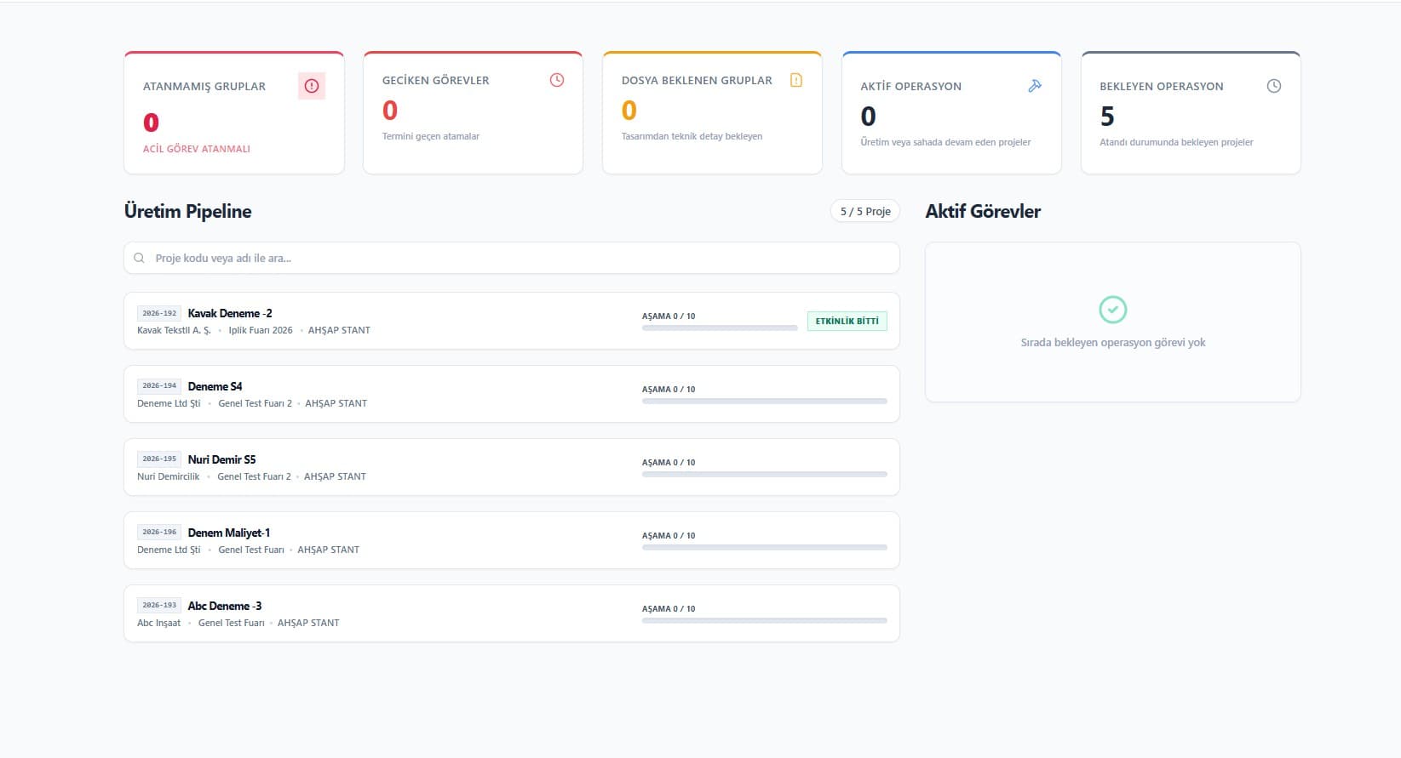Click the clock icon on Geciken Görevler card
Screen dimensions: 1401x758
(557, 80)
